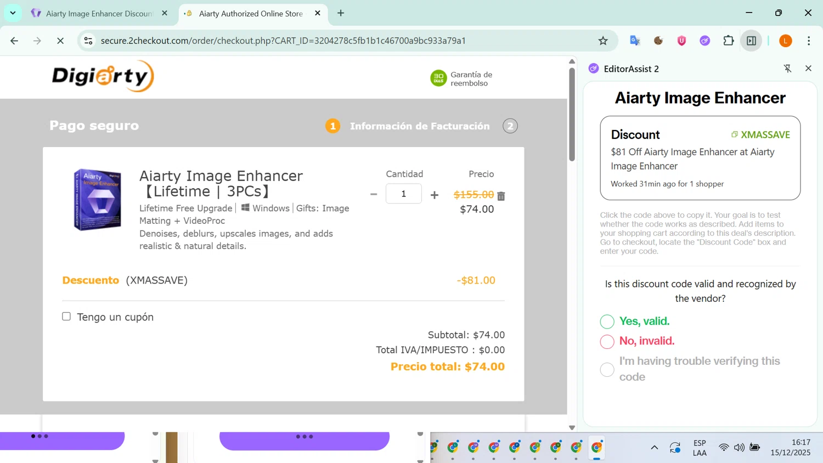Select step 2 circle in checkout
823x463 pixels.
pos(510,126)
